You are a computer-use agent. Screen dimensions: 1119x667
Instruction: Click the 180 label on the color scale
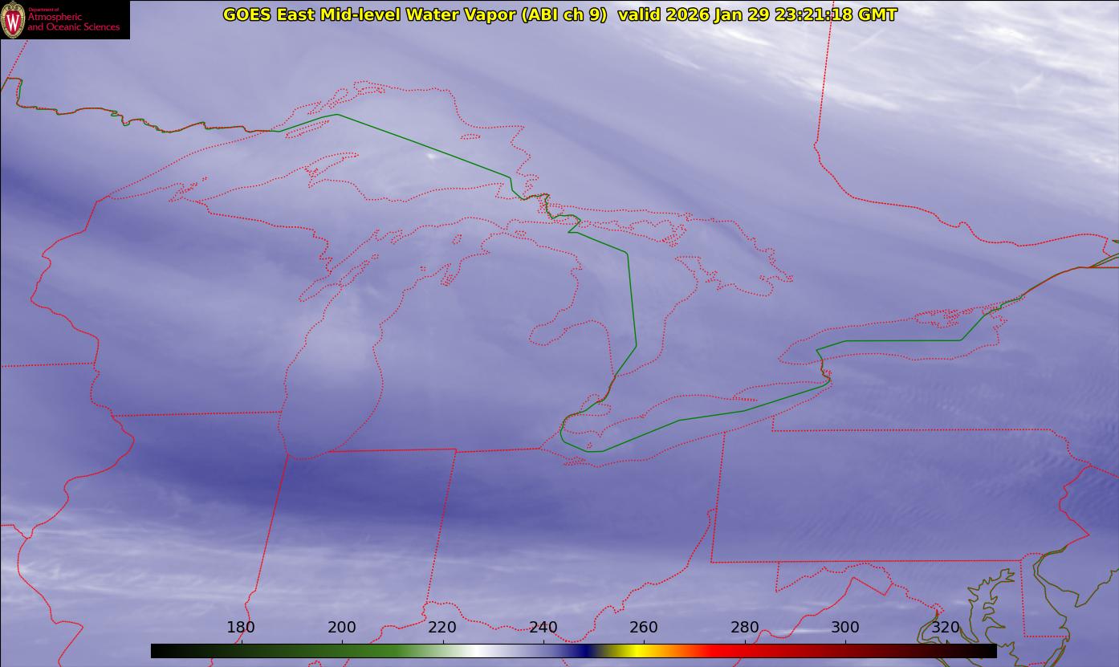click(x=241, y=627)
